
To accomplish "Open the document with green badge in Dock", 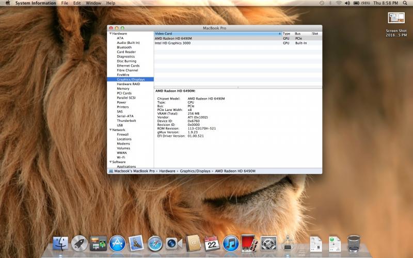I will point(335,244).
